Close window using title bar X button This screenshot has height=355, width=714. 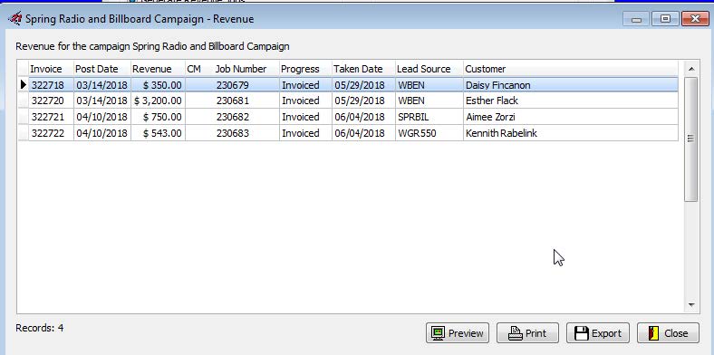click(695, 19)
